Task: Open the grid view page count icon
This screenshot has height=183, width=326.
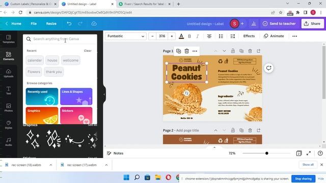Action: [x=299, y=154]
